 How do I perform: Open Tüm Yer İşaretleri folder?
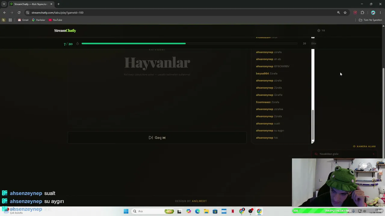370,20
